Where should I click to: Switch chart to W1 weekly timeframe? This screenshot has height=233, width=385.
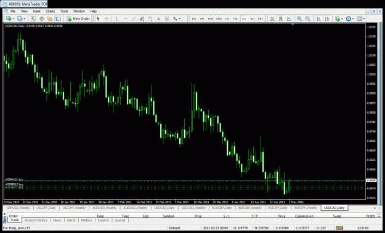(252, 18)
